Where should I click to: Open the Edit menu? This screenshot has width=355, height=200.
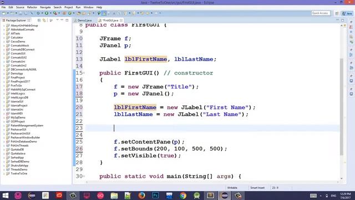point(11,7)
